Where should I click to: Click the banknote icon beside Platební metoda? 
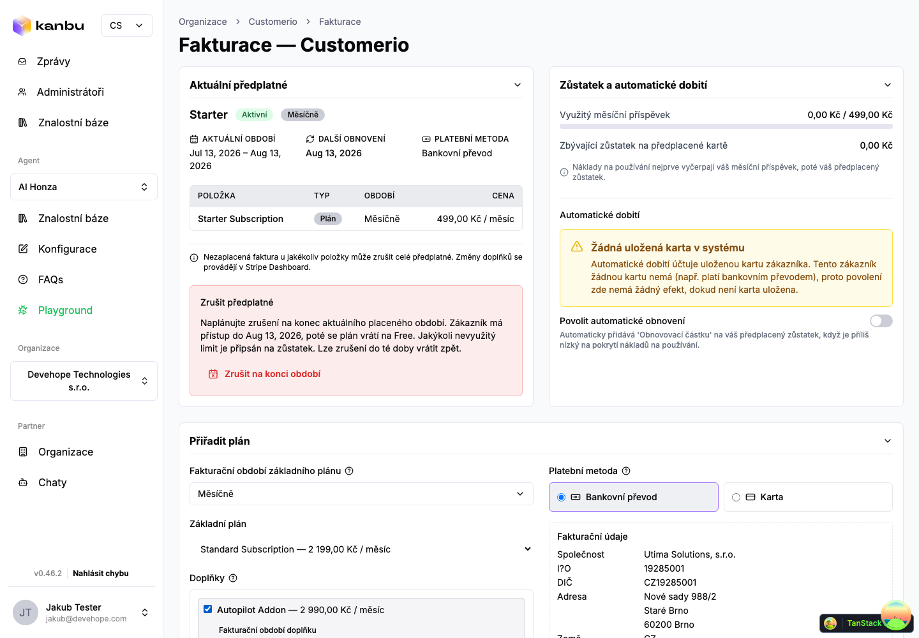(426, 139)
